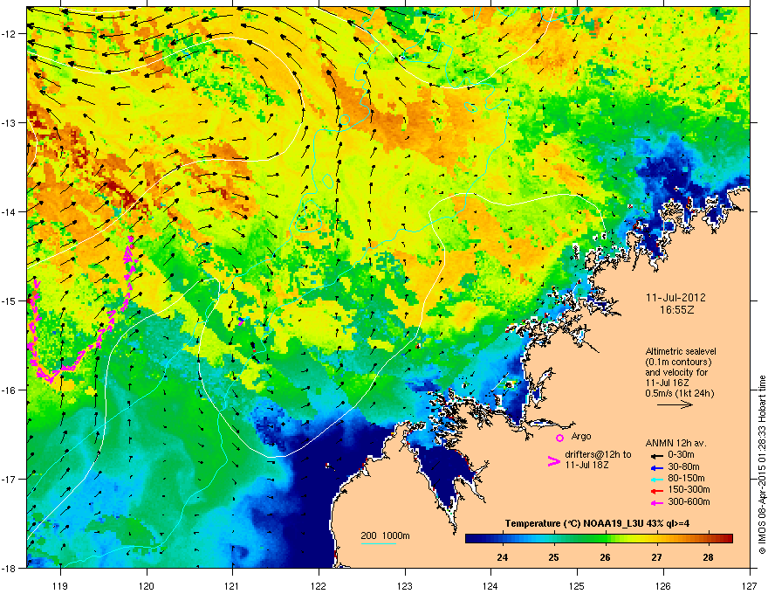Click the latitude axis label -15
This screenshot has width=768, height=594.
(9, 300)
